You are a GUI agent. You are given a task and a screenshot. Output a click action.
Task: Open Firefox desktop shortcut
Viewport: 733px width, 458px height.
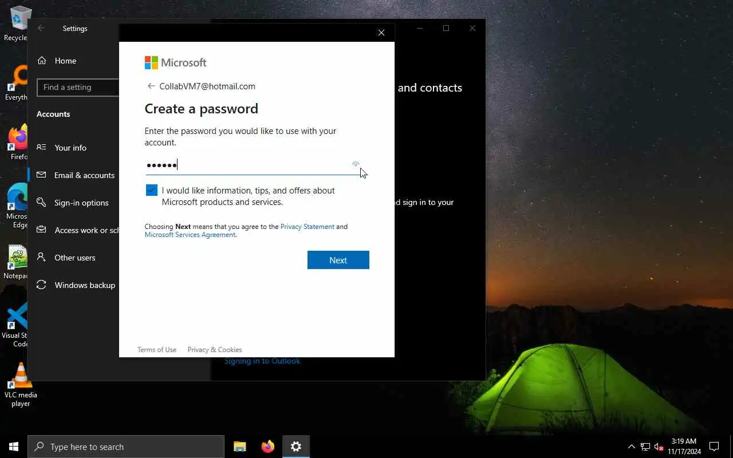[18, 142]
